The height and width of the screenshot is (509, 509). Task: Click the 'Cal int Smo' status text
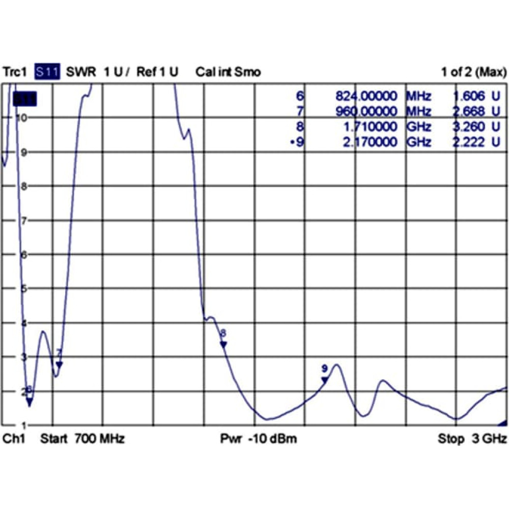coord(228,72)
